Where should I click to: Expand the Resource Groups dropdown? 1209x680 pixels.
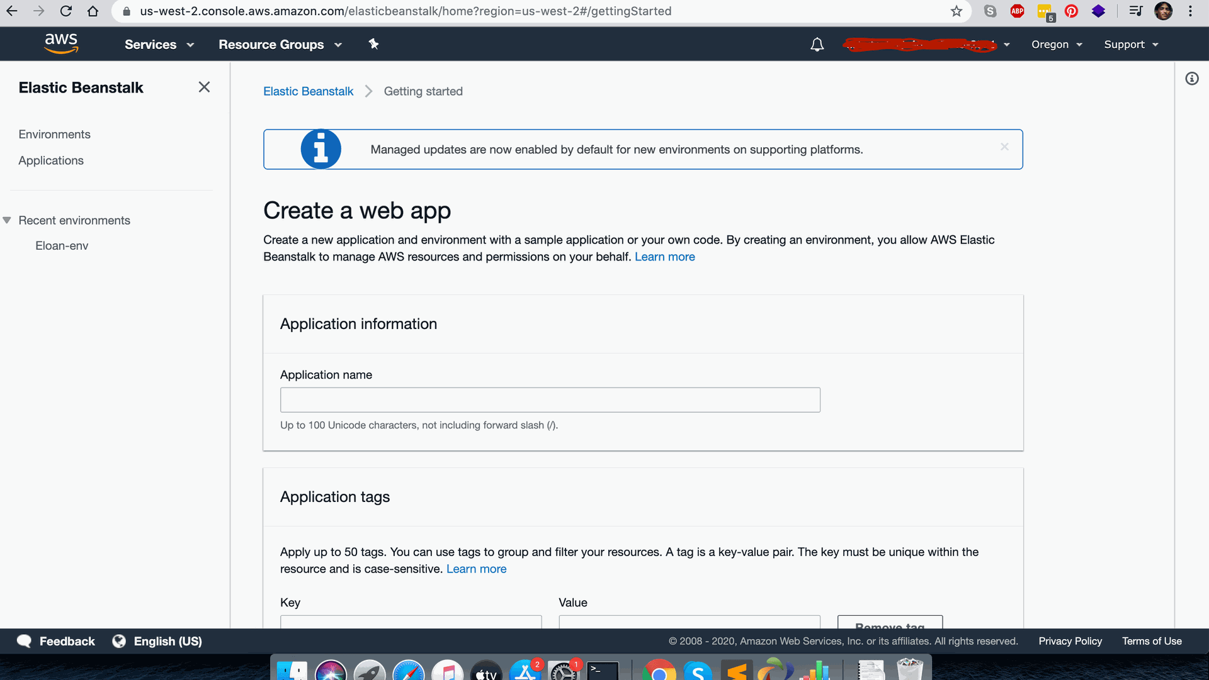(x=280, y=45)
